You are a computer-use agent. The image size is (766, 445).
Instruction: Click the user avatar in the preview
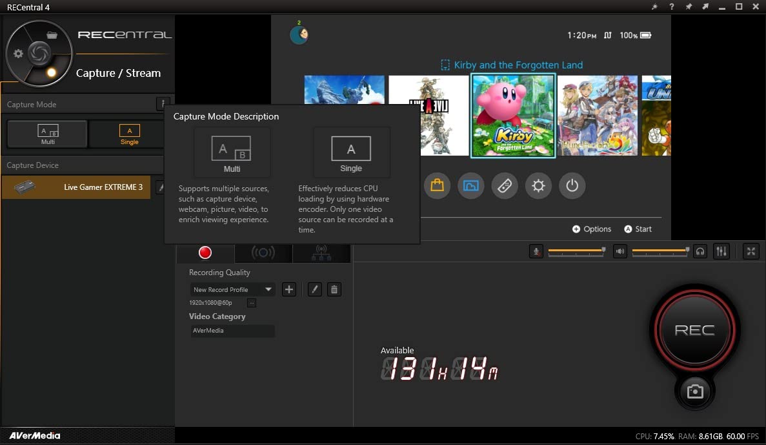coord(299,35)
